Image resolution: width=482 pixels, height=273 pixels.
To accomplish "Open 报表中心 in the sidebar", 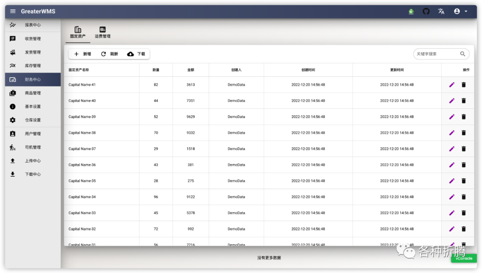I will (33, 25).
